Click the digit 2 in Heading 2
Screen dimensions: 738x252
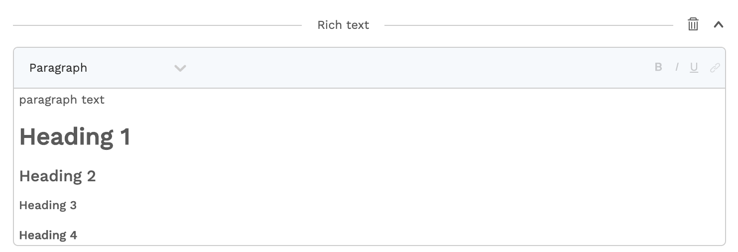tap(91, 176)
